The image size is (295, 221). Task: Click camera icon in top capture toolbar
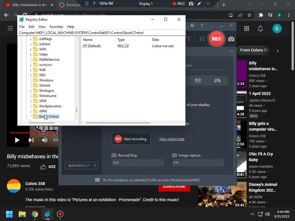coord(191,3)
